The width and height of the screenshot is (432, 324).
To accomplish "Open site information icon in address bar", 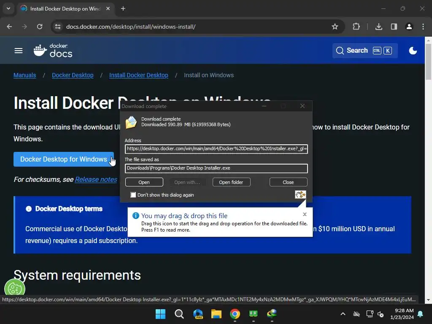I will tap(58, 27).
